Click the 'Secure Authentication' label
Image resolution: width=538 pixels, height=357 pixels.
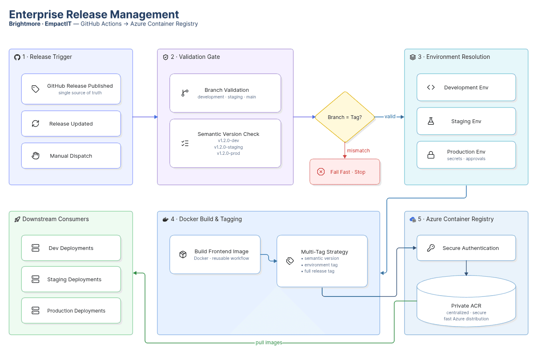pos(471,248)
